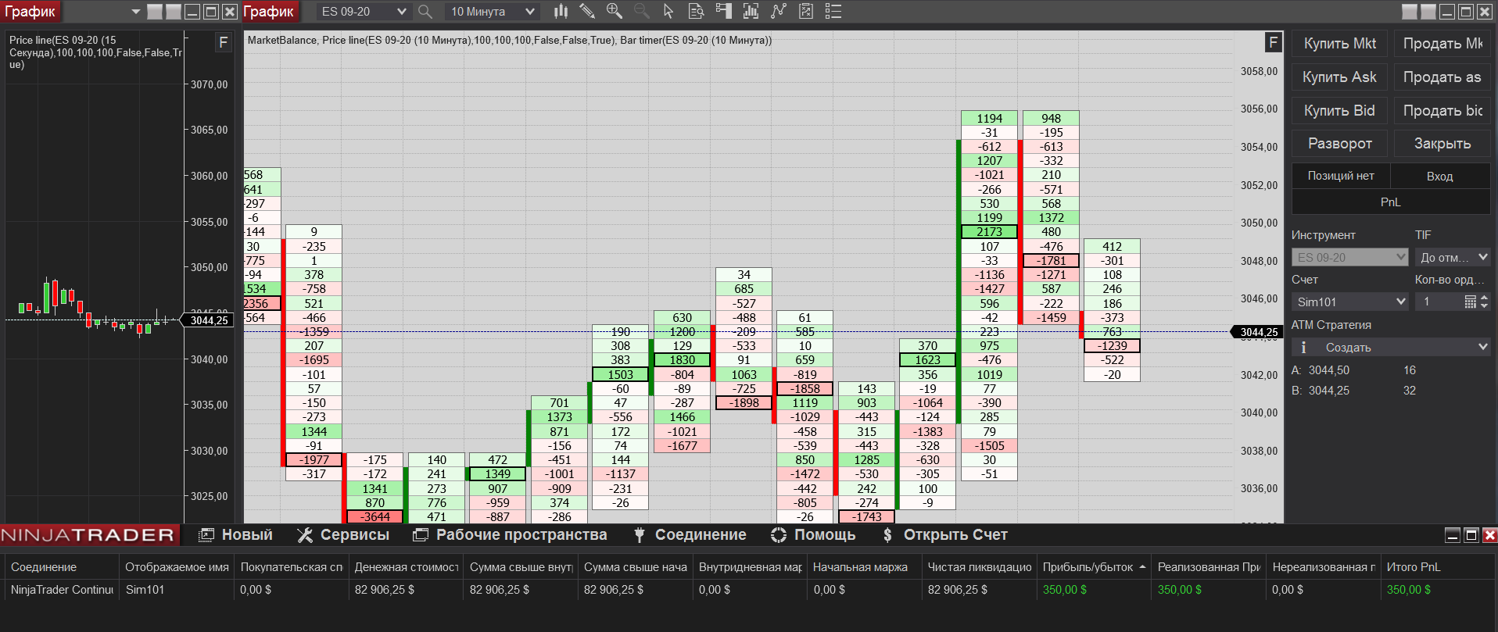The height and width of the screenshot is (632, 1498).
Task: Click the instrument search magnifier icon
Action: click(x=425, y=11)
